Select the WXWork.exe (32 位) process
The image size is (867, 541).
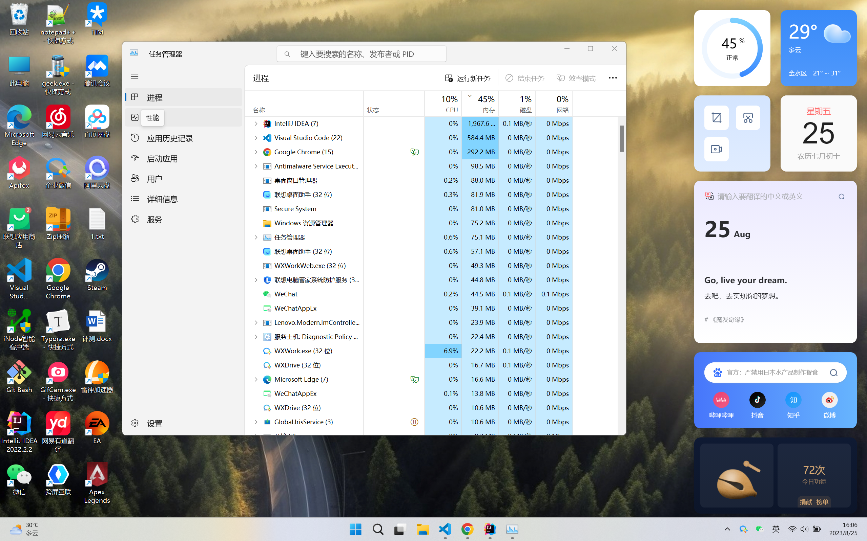409,351
